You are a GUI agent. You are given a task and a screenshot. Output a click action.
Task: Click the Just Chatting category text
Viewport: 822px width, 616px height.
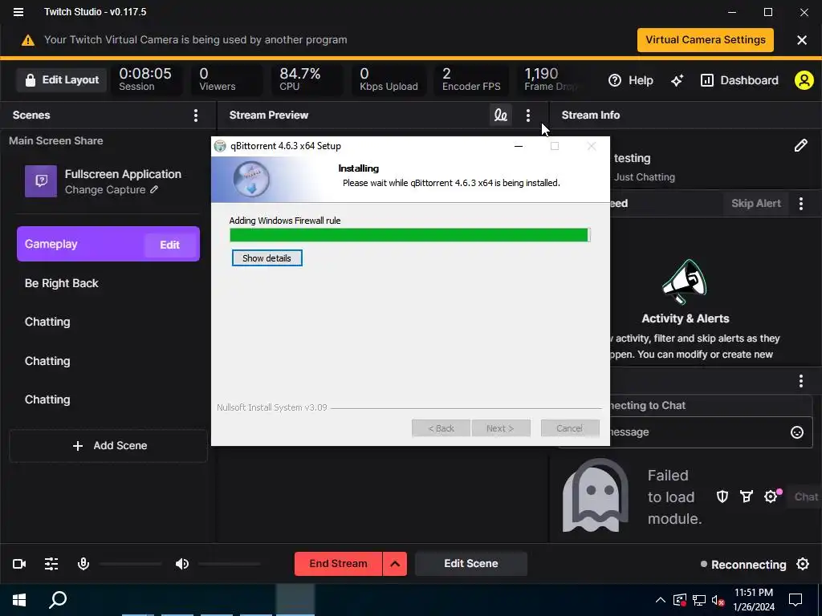tap(645, 177)
